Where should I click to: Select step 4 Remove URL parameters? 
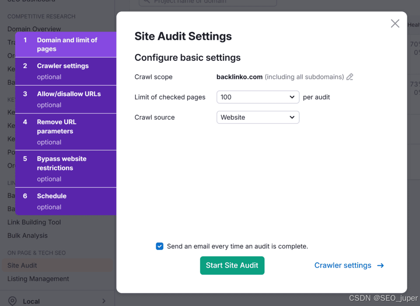coord(66,132)
